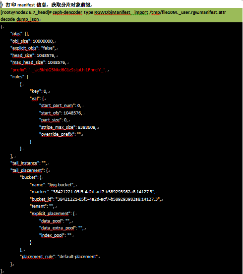Click the "explicit_placement" opening line
Image resolution: width=243 pixels, height=274 pixels.
(x=52, y=214)
